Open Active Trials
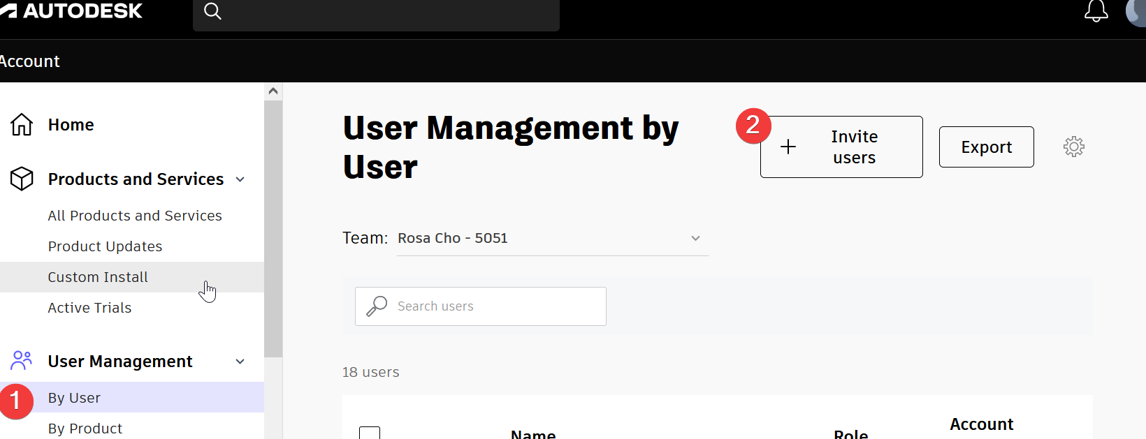 click(89, 308)
